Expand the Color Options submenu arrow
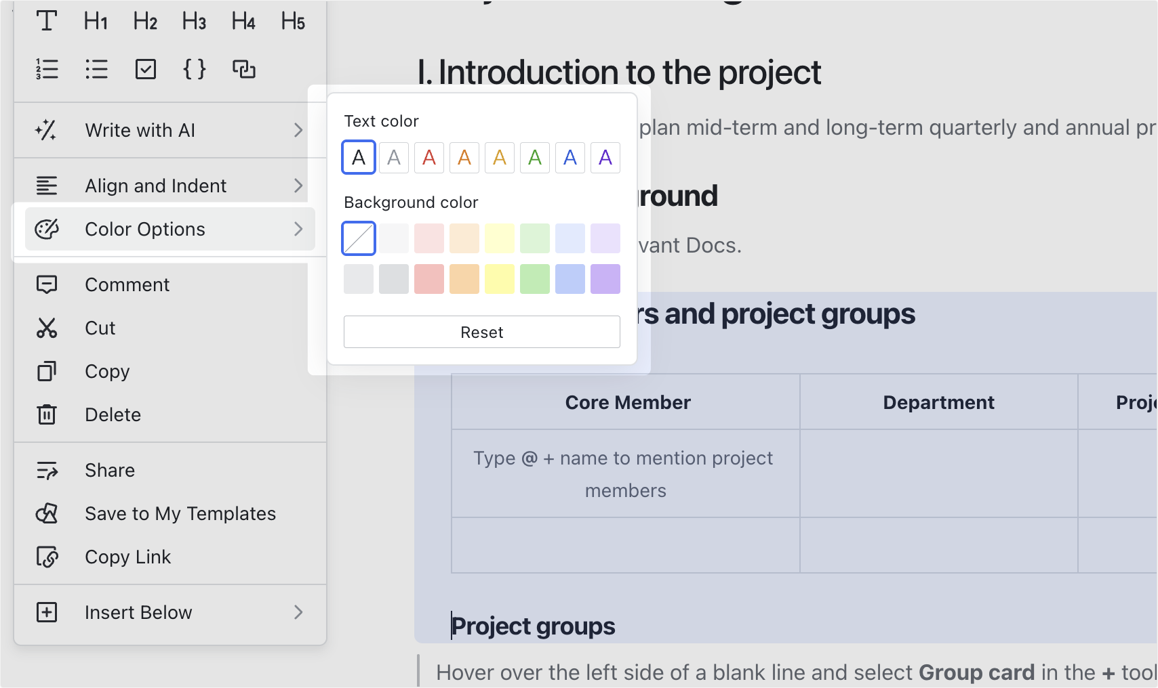 click(x=298, y=229)
